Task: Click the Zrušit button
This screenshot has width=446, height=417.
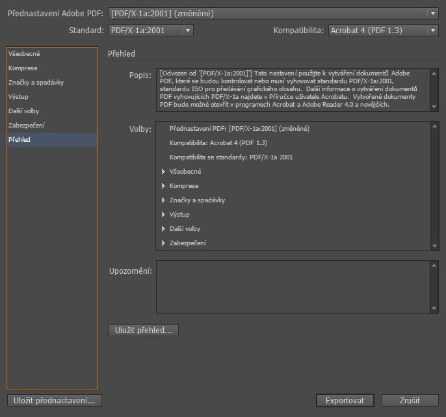Action: pos(410,401)
